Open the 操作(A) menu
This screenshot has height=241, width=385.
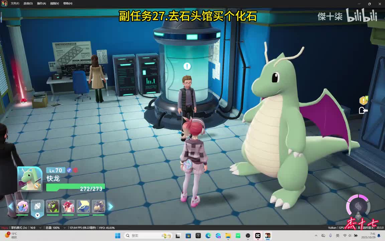(x=41, y=3)
